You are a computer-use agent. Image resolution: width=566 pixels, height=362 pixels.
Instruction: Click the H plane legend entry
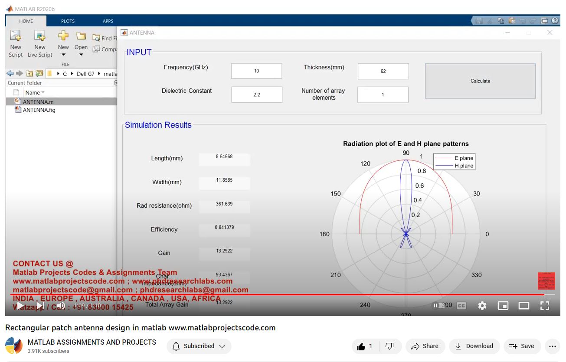pos(455,166)
